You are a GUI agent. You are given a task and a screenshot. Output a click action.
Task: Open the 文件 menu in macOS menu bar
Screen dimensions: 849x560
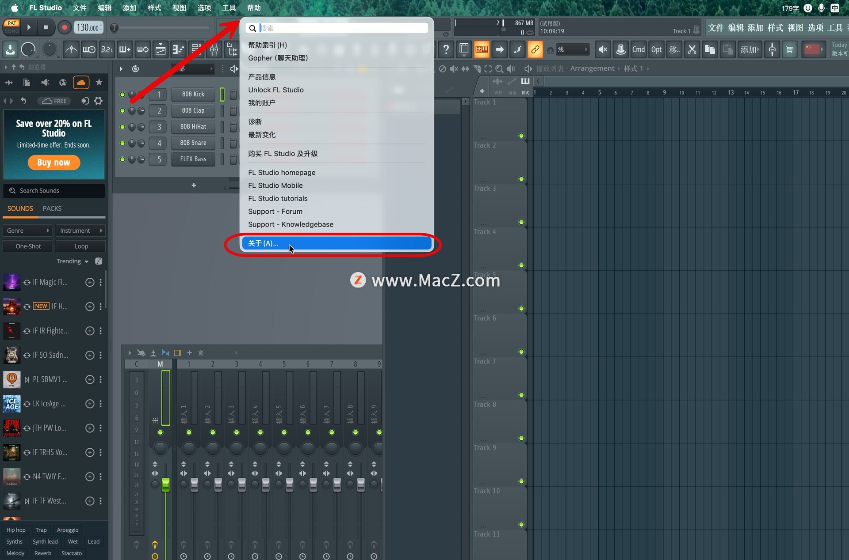[x=80, y=8]
